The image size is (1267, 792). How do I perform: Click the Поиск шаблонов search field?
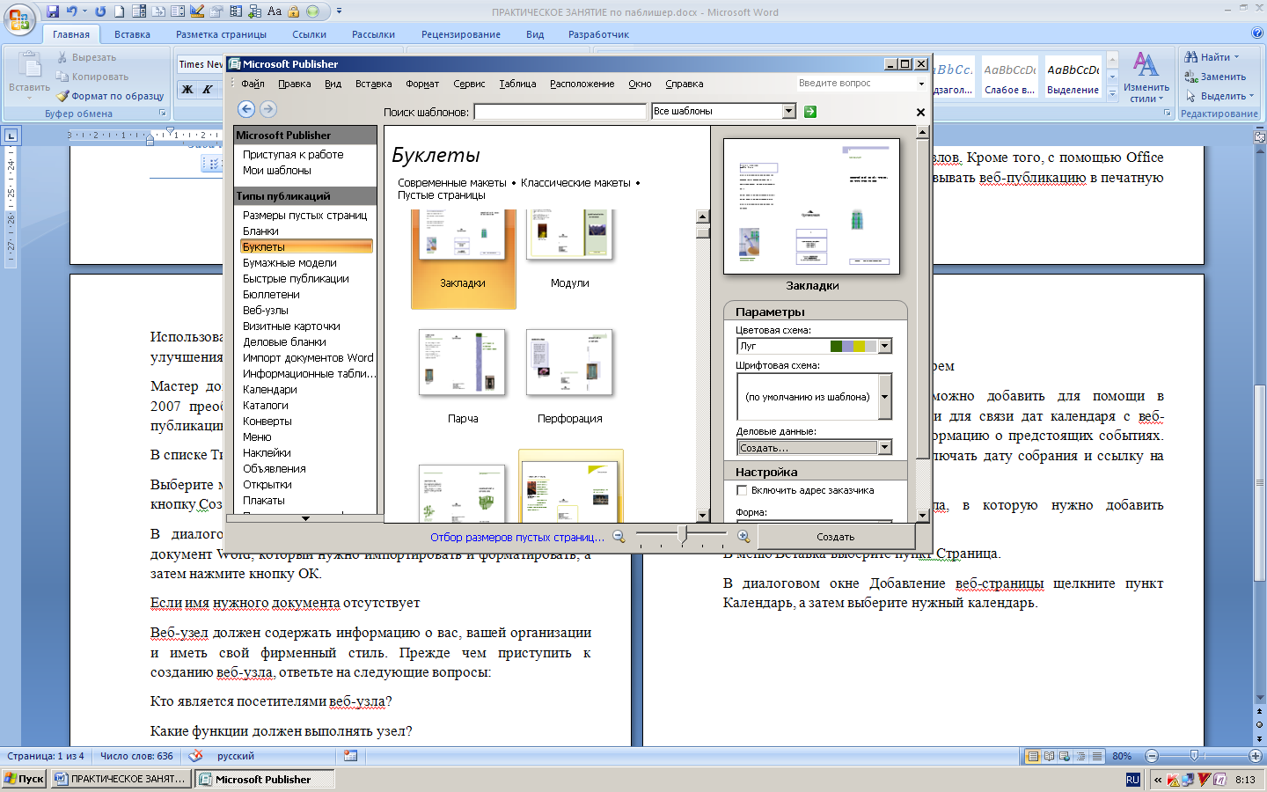coord(560,112)
